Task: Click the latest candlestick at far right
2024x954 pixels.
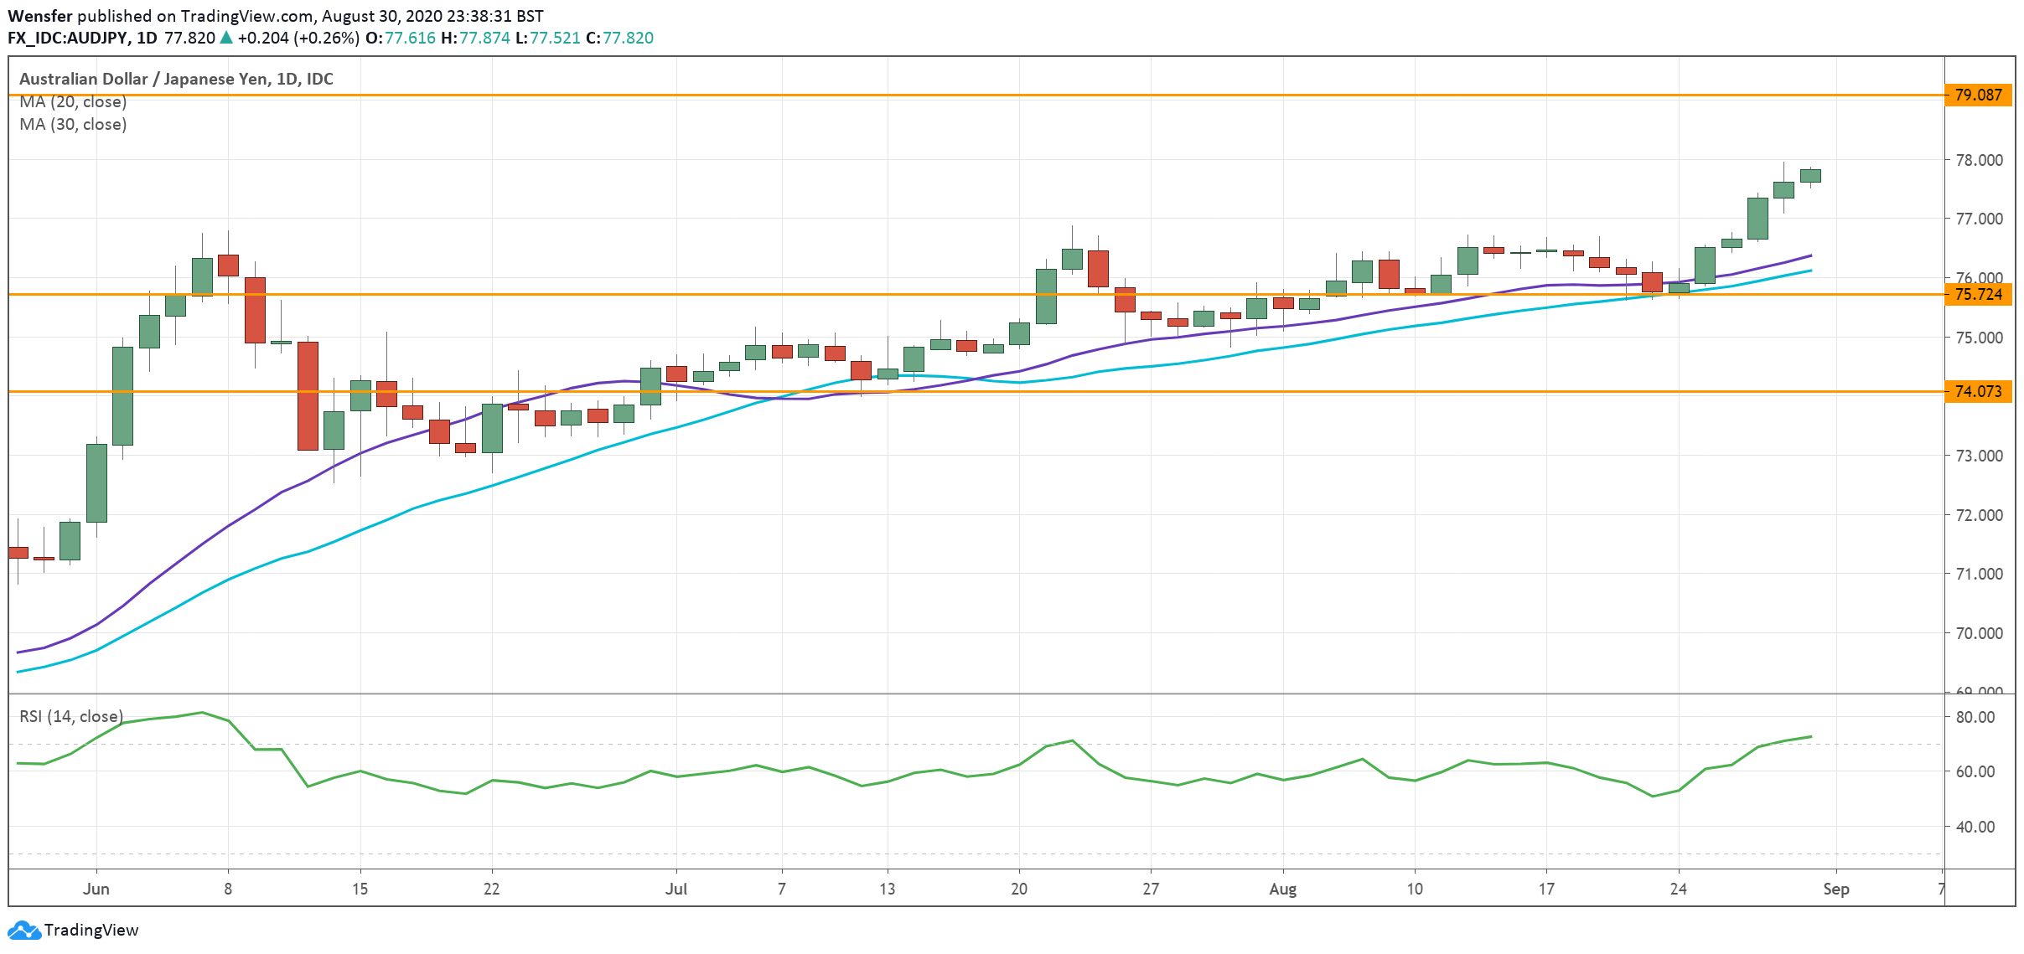Action: pos(1810,175)
